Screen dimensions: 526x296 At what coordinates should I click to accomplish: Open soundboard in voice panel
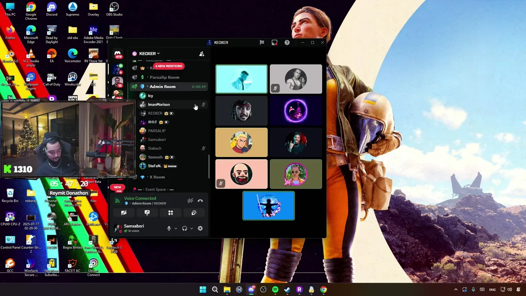[194, 213]
